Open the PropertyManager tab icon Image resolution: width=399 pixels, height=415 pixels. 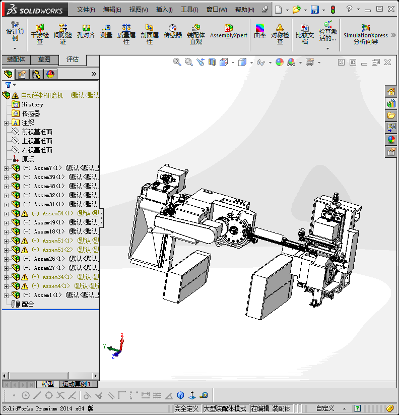22,74
